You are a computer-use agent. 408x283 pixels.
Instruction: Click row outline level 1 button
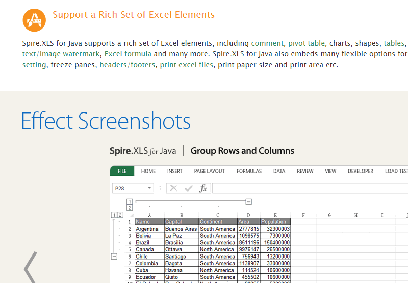point(114,215)
